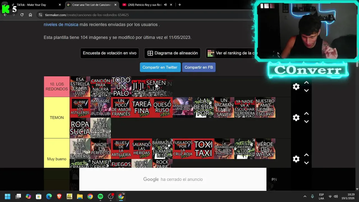Select Nuestro Amo Juega al Esclavo tile
359x202 pixels.
[x=265, y=107]
